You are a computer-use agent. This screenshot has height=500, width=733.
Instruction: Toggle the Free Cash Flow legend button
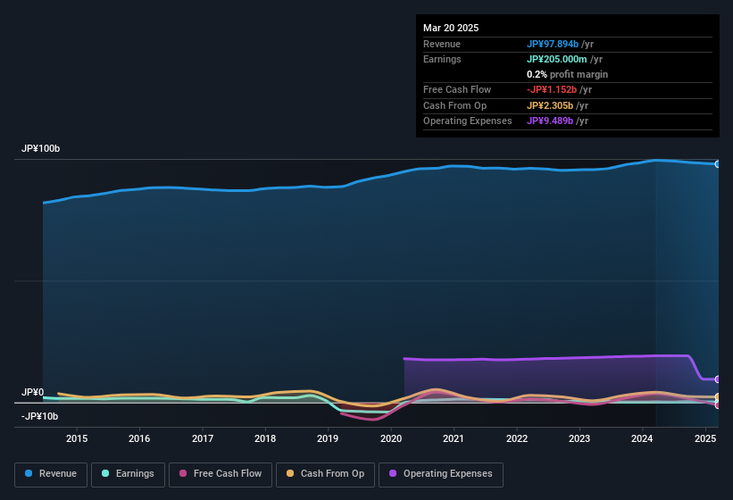[221, 474]
